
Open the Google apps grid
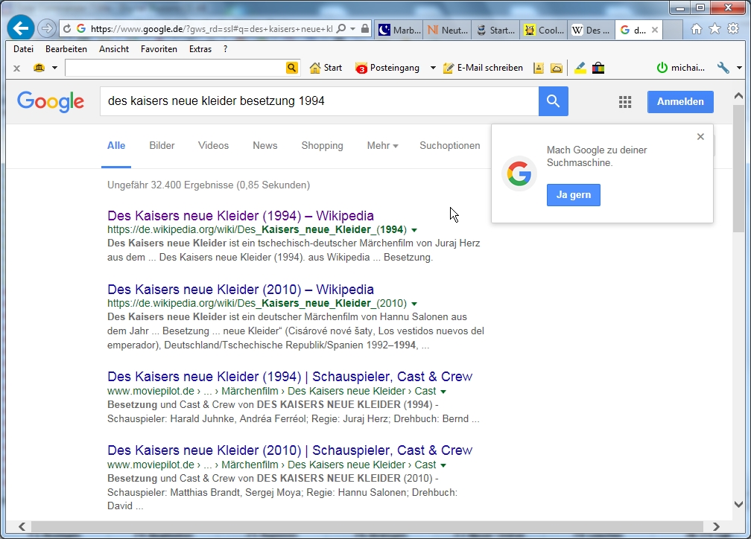point(625,102)
